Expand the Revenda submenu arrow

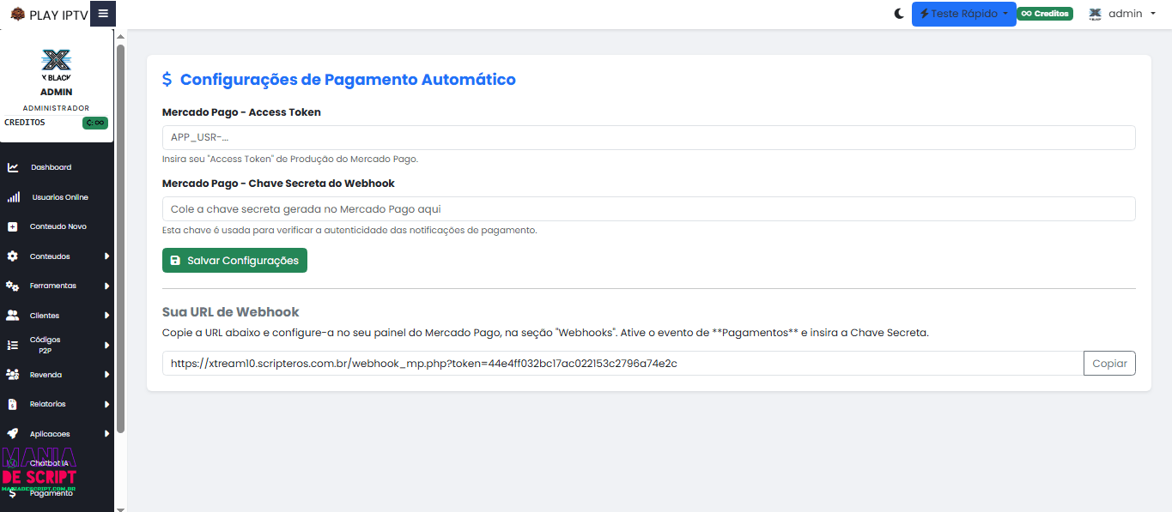tap(107, 375)
